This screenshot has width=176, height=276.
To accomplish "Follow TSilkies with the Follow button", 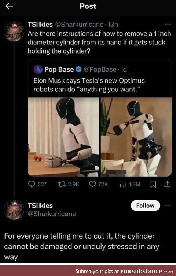I will (x=146, y=206).
